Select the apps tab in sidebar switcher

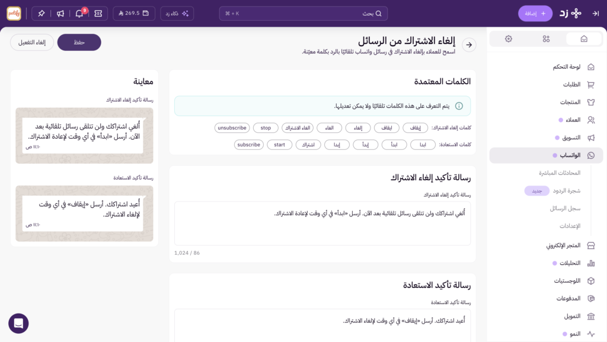546,39
